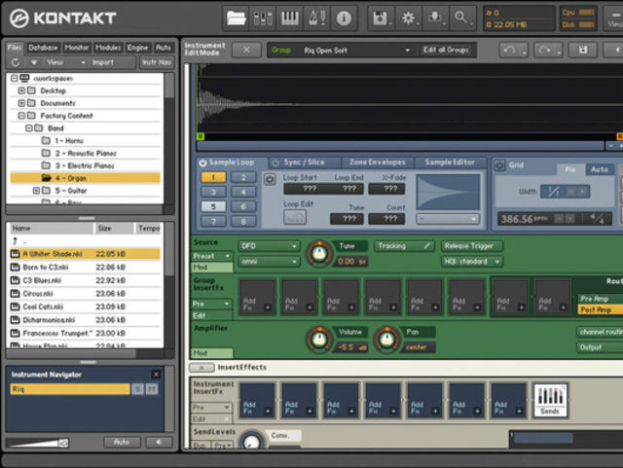Enable Auto grid mode
The height and width of the screenshot is (468, 623).
tap(600, 169)
